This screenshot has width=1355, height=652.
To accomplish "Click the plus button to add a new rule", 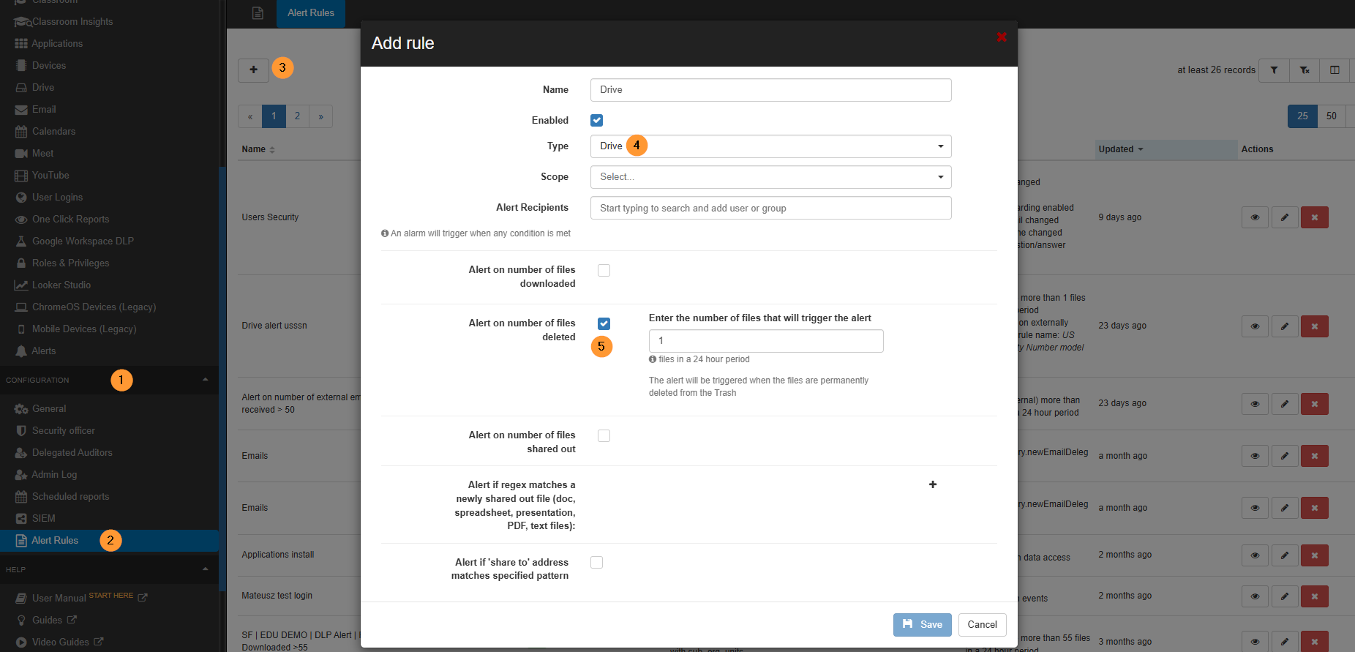I will (x=253, y=70).
